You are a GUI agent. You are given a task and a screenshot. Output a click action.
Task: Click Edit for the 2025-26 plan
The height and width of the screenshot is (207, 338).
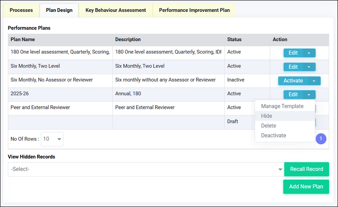[293, 95]
